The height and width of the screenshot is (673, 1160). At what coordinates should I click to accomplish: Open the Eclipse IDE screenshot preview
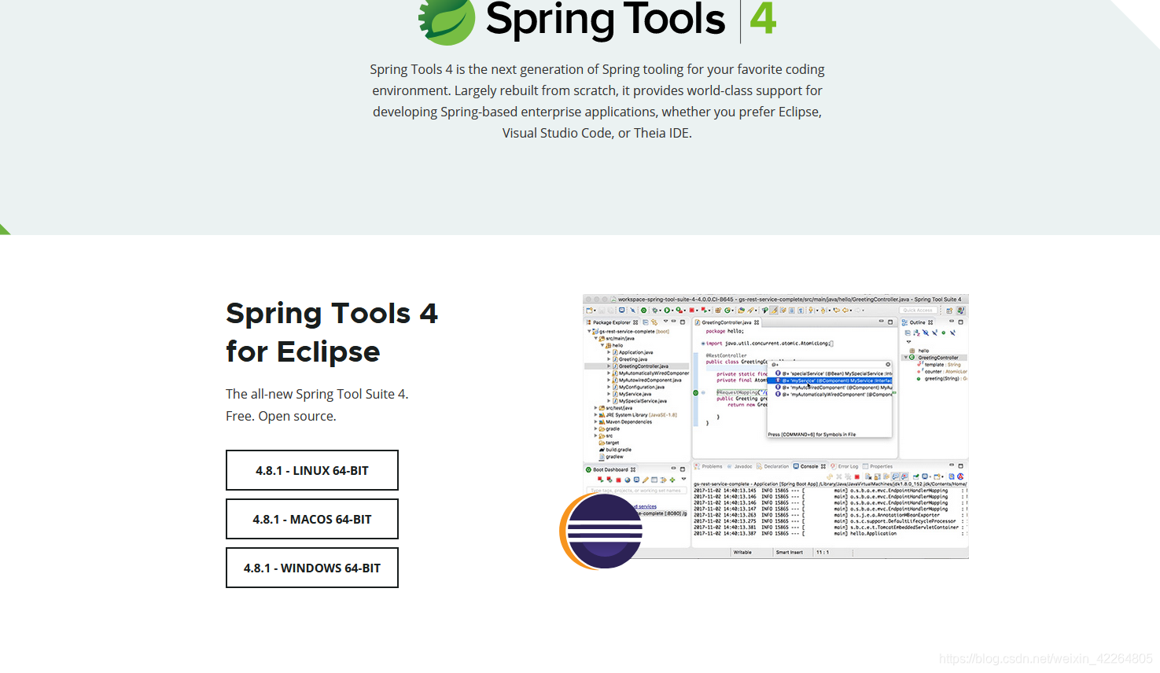(775, 426)
